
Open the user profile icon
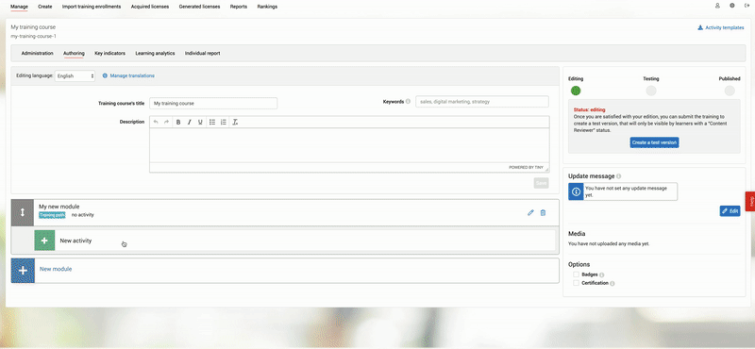[717, 6]
